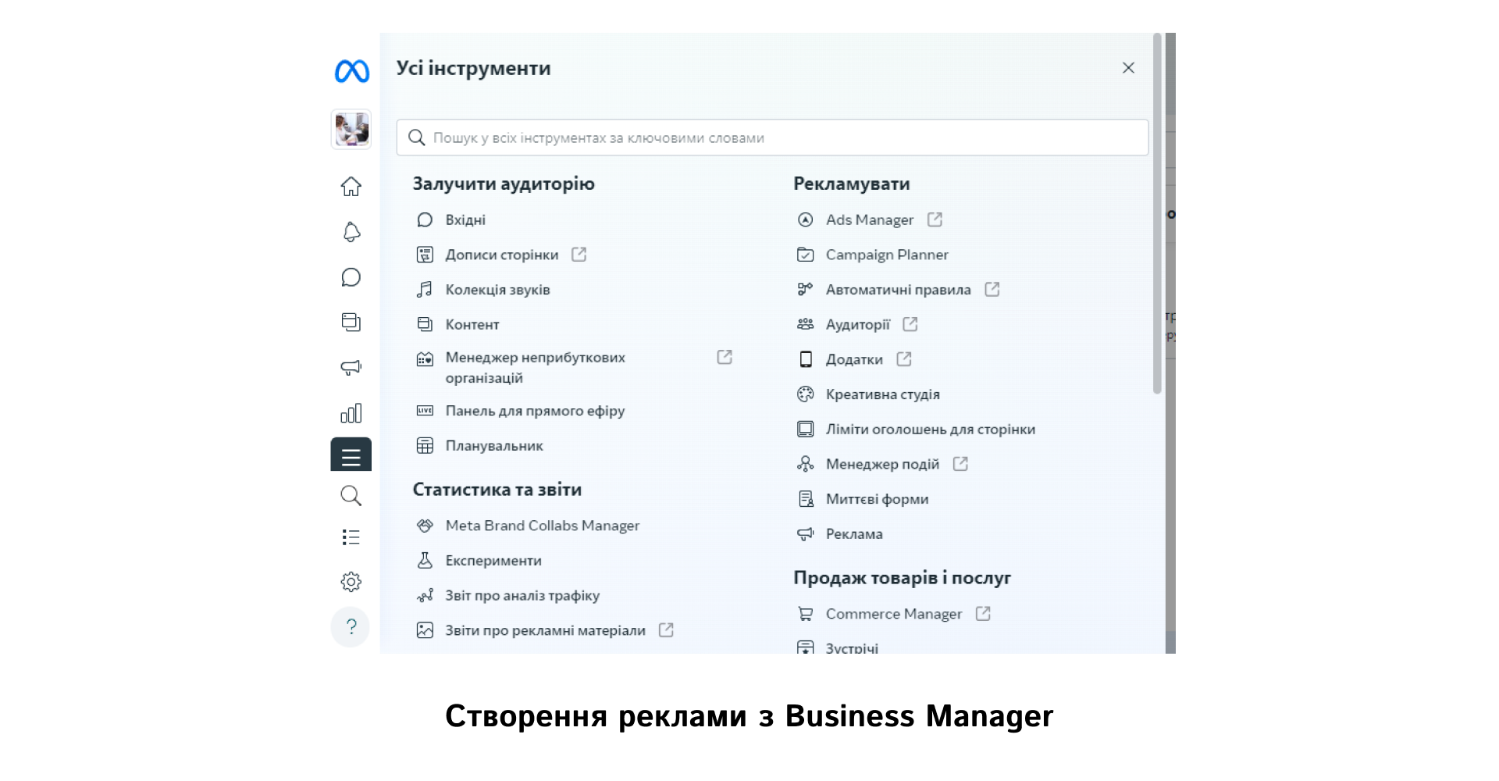Viewport: 1499px width, 781px height.
Task: Click external icon beside Додатки
Action: coord(904,359)
